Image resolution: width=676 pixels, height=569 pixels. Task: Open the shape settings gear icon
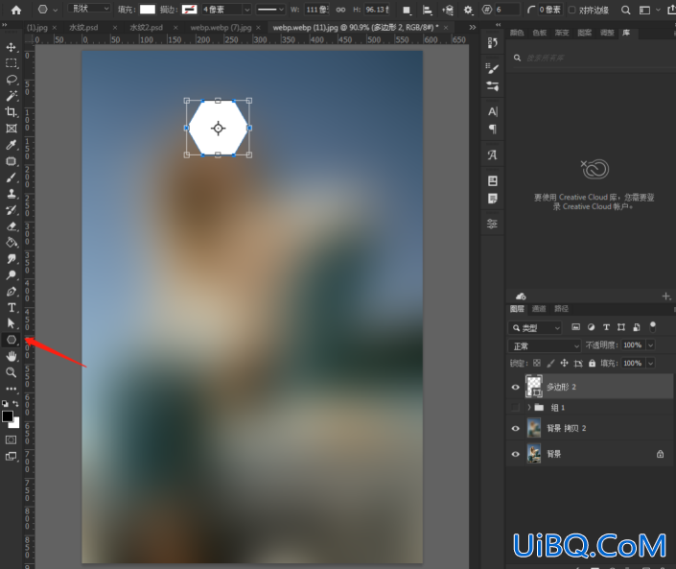468,10
